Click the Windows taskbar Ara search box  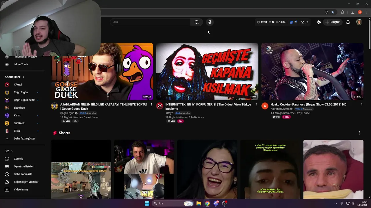click(x=173, y=203)
